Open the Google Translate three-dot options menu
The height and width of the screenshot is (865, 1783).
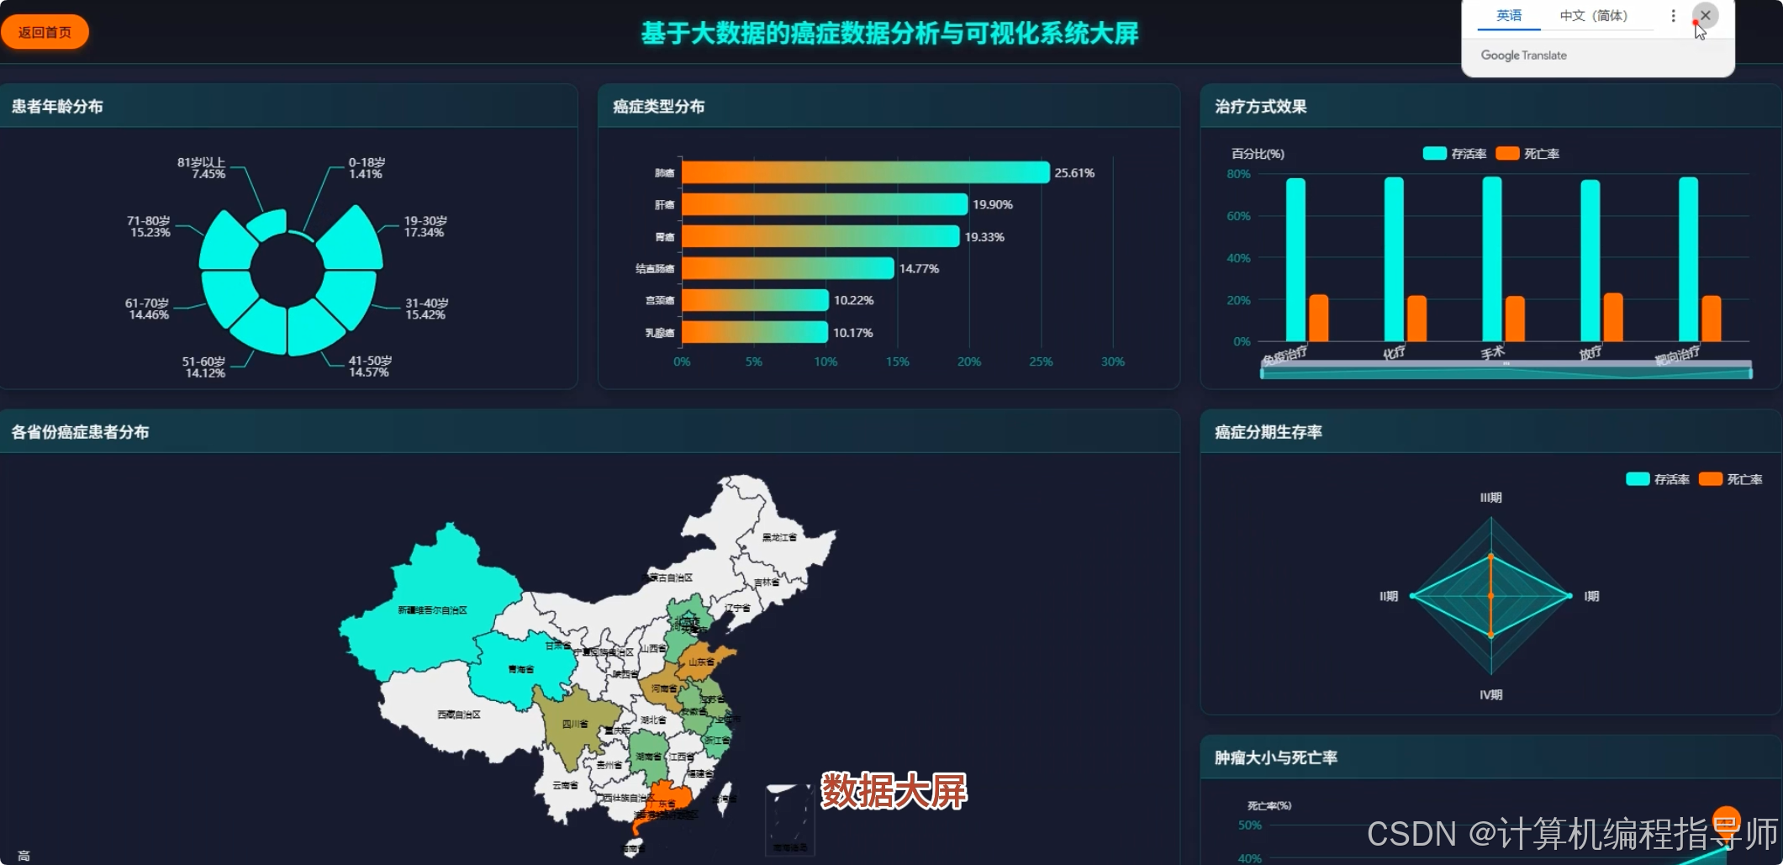pos(1673,15)
